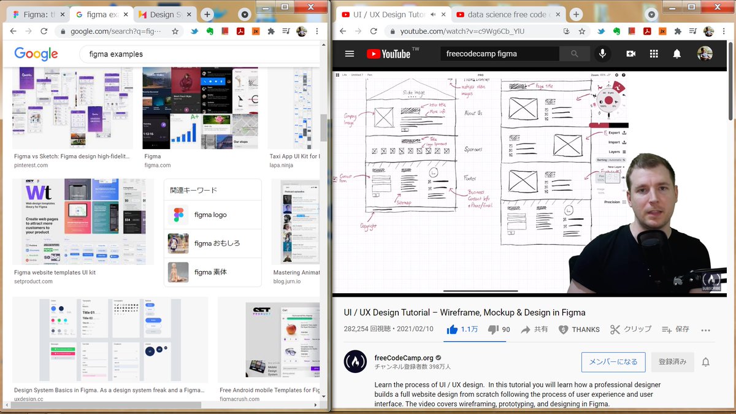Open media control icon in YouTube window
This screenshot has width=736, height=414.
click(693, 31)
